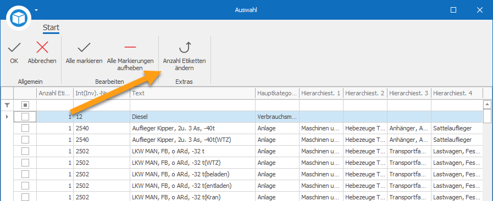Check the box for the Diesel row
493x201 pixels.
tap(25, 117)
